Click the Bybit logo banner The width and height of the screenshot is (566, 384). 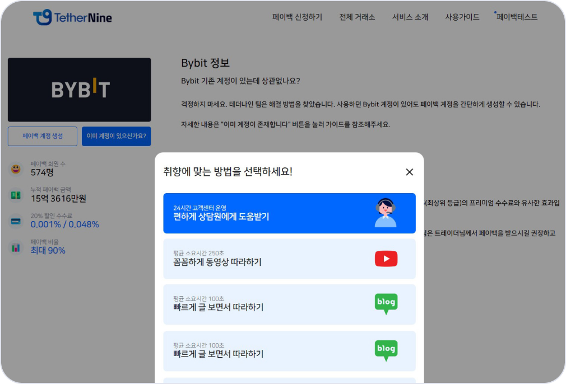79,90
